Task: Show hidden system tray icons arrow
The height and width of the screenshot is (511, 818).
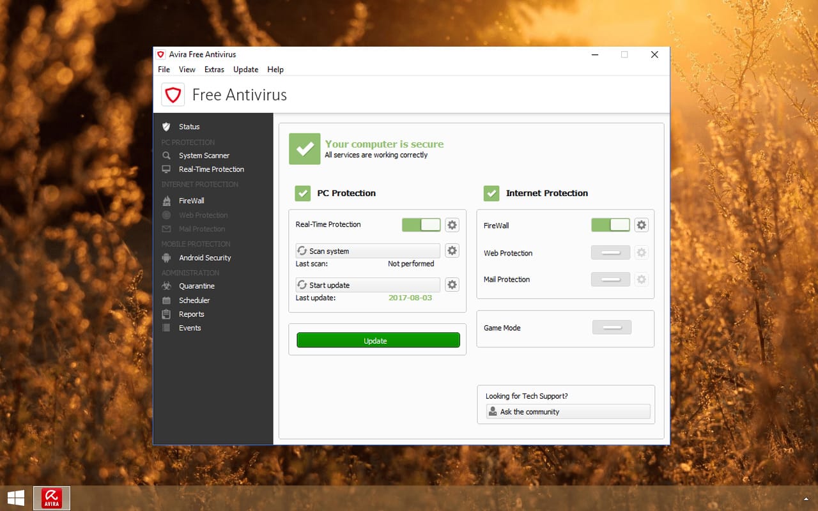Action: (x=806, y=498)
